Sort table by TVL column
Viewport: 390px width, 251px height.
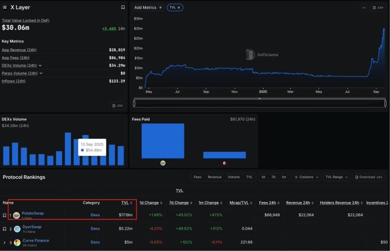coord(126,203)
